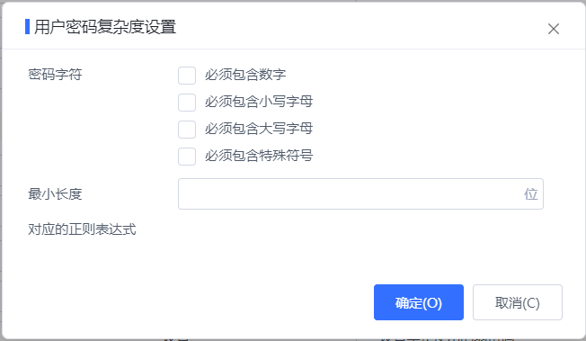Click the 位 unit suffix in input
Image resolution: width=586 pixels, height=341 pixels.
point(530,194)
